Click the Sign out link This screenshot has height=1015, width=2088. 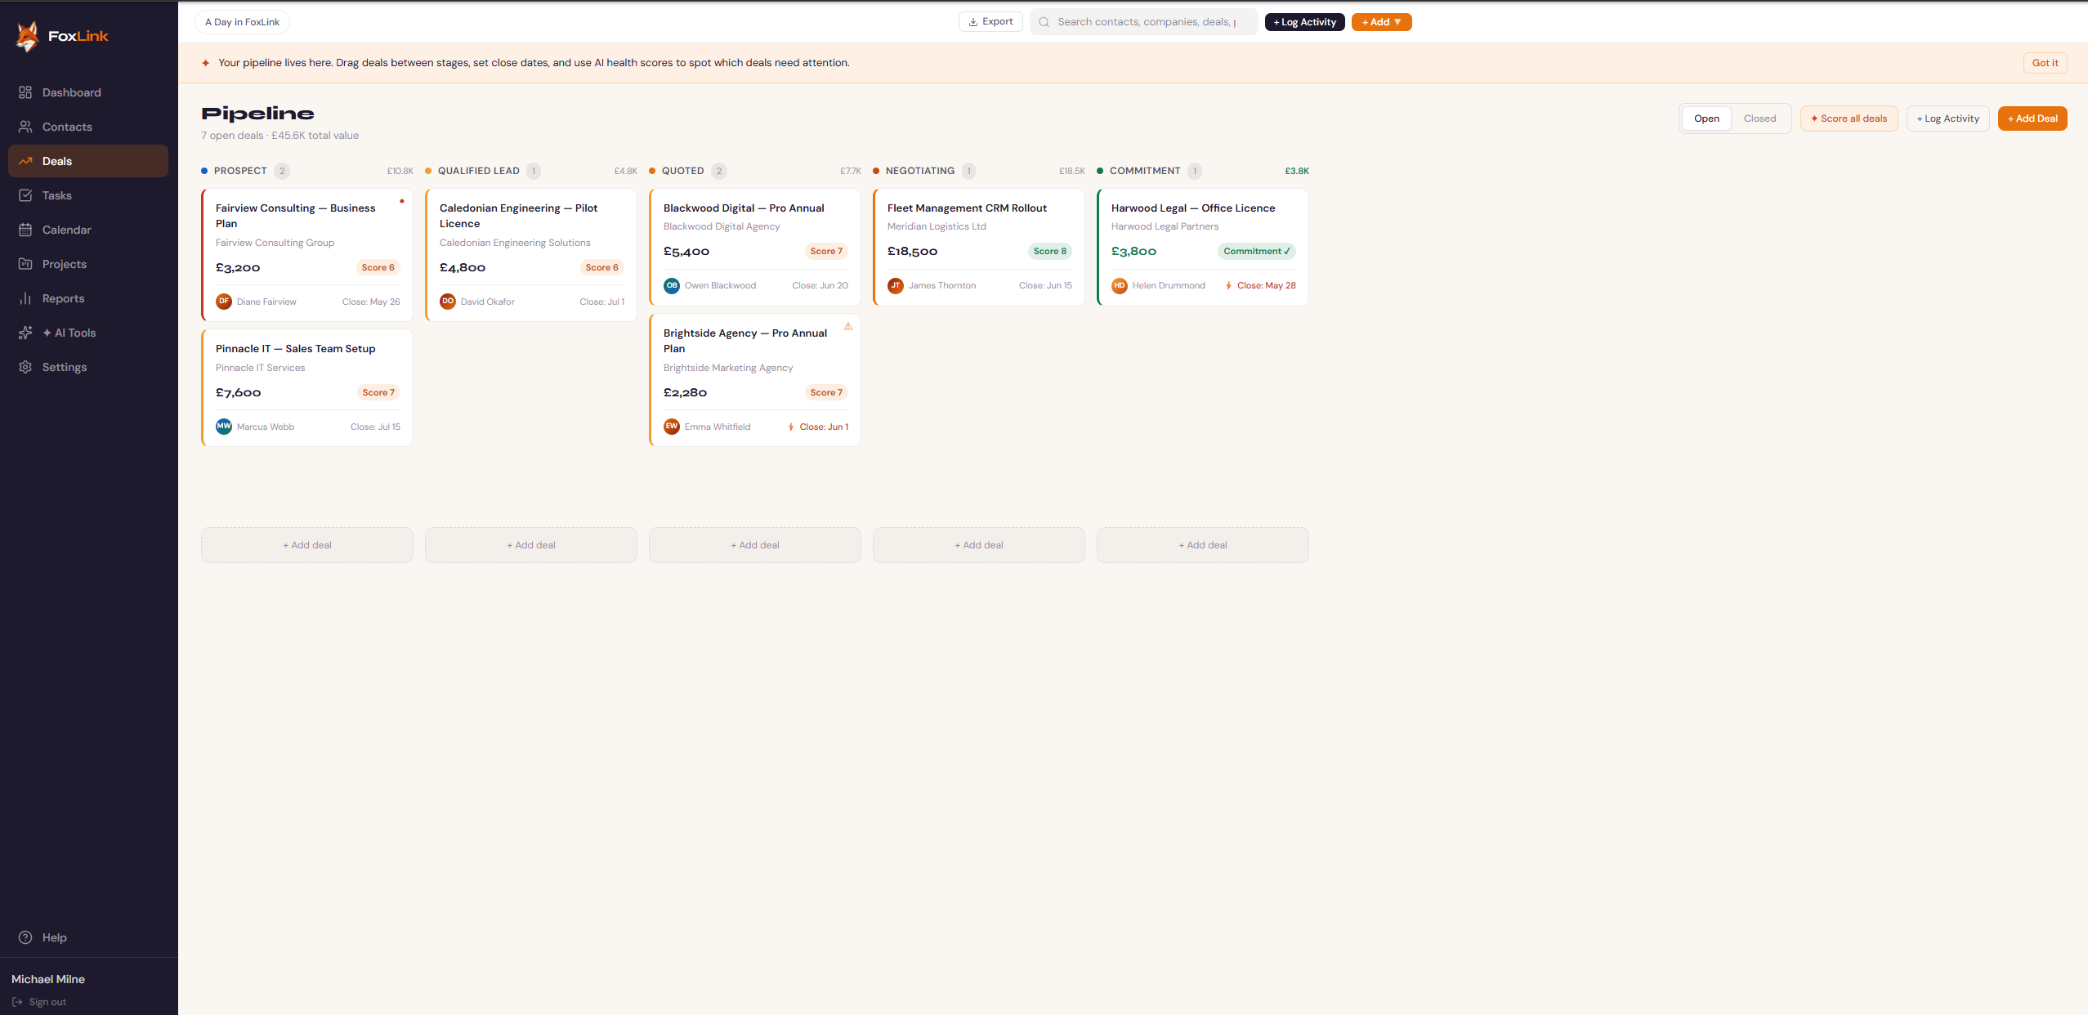39,1002
